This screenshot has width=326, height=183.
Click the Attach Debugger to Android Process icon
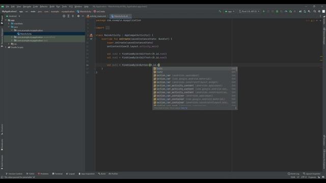coord(290,11)
